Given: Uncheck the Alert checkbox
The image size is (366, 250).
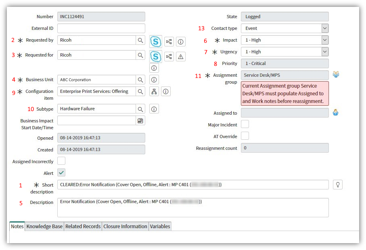Looking at the screenshot, I should [x=61, y=172].
